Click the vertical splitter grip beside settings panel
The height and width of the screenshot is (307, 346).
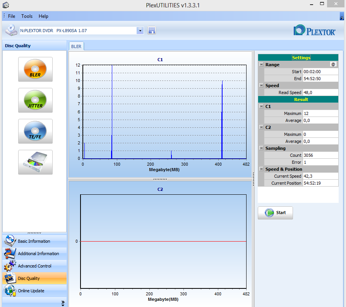pos(254,179)
